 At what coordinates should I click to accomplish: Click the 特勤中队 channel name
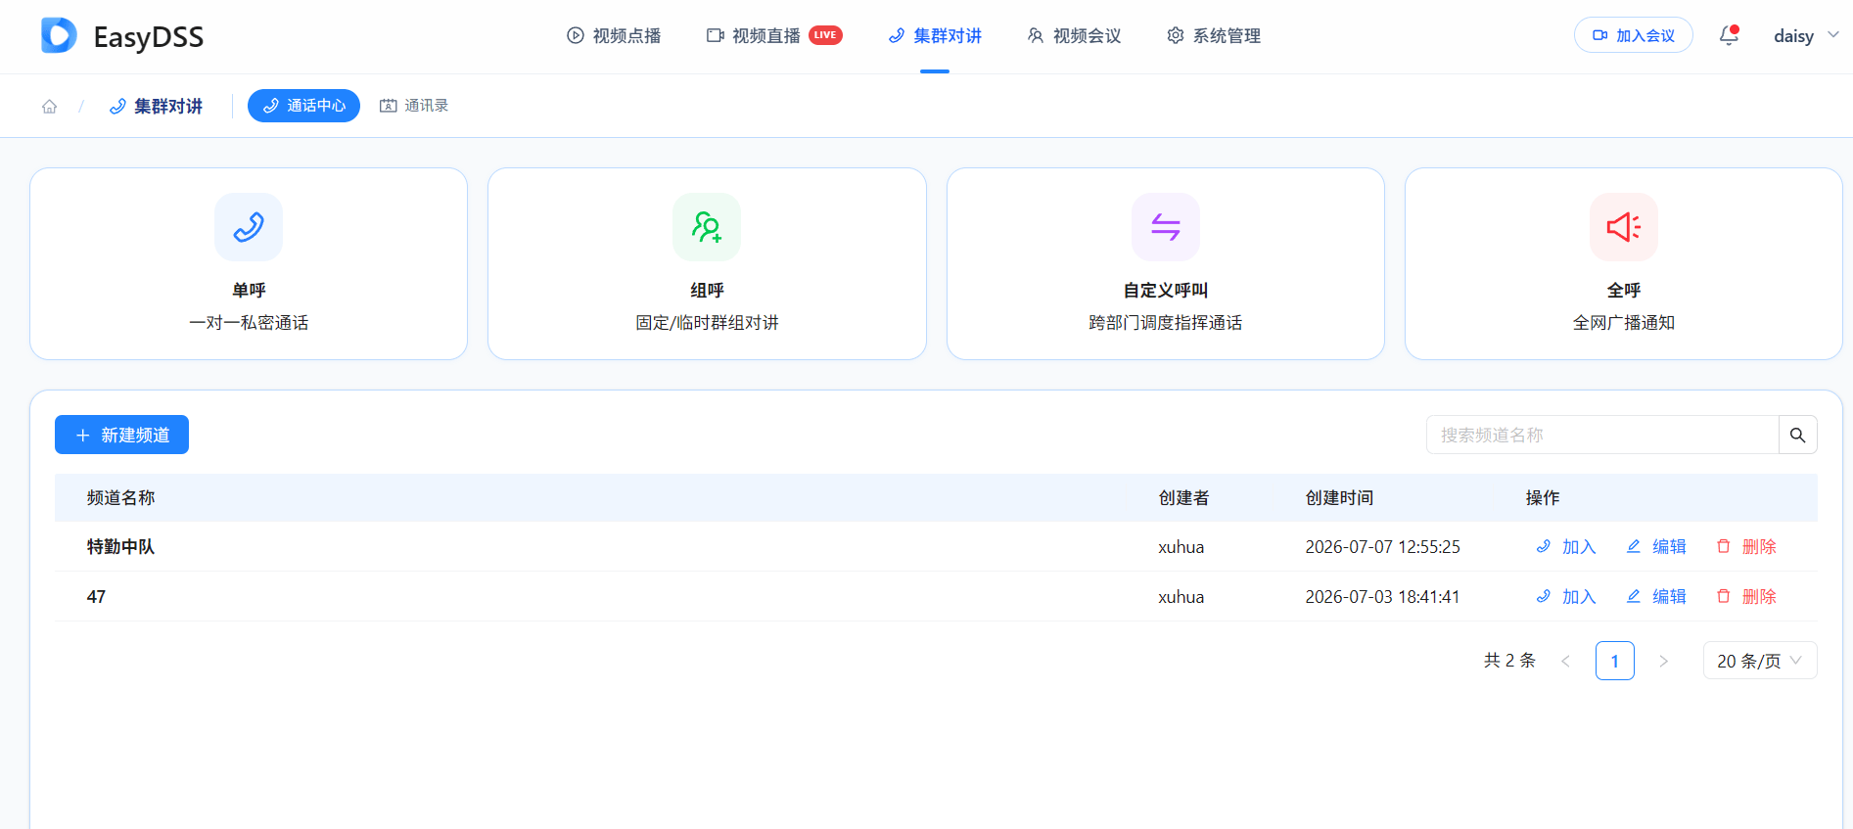tap(120, 546)
